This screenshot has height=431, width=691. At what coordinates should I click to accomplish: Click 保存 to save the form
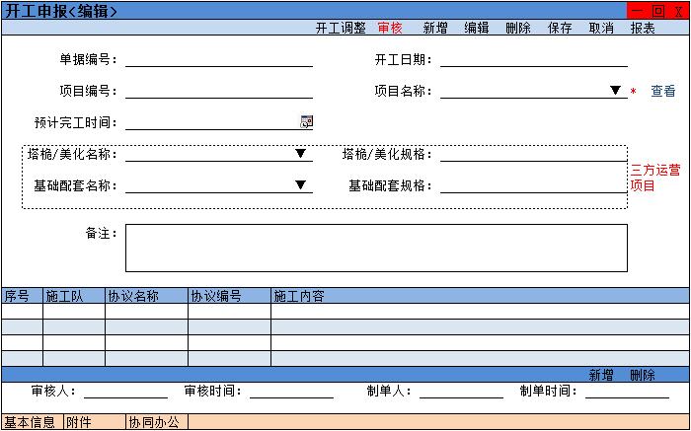[560, 28]
